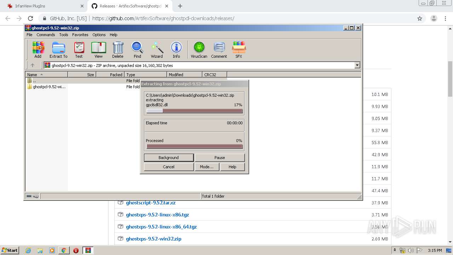The image size is (453, 255).
Task: Pause the extraction
Action: point(219,158)
